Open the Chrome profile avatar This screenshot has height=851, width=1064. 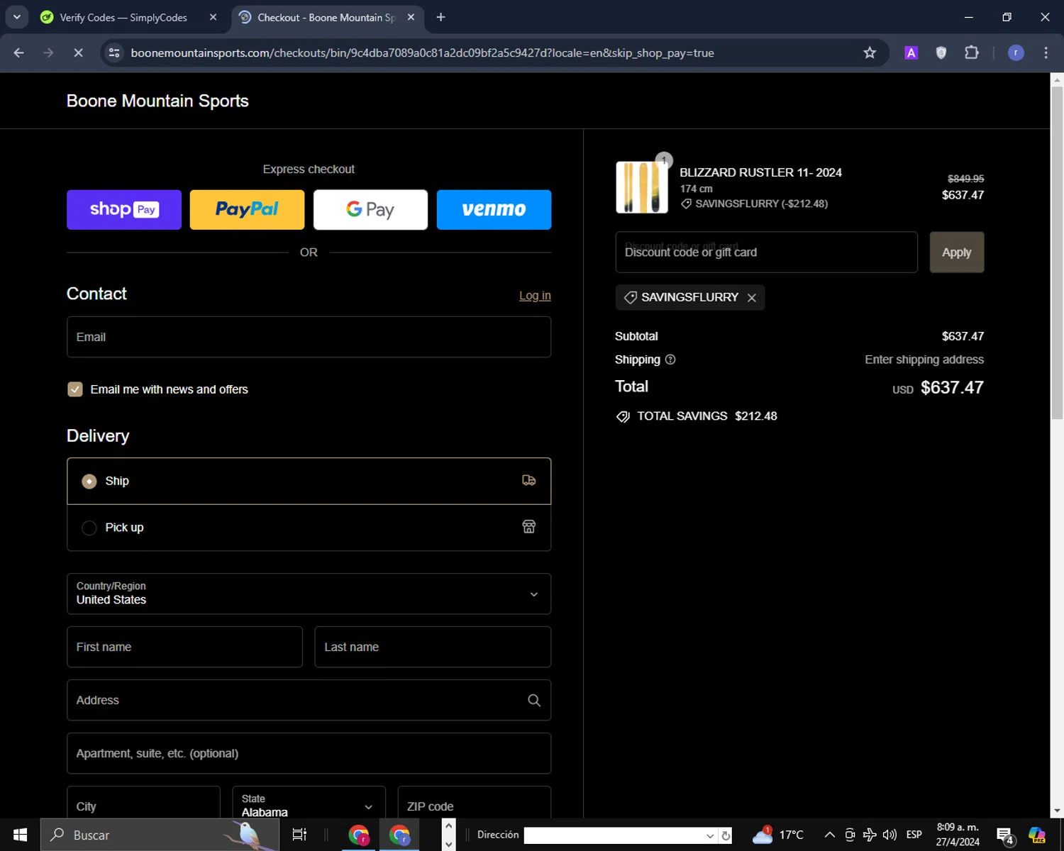click(1016, 52)
